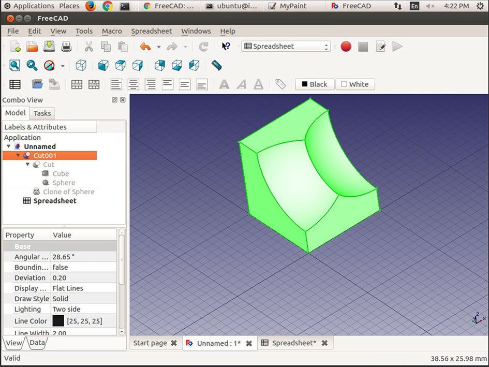This screenshot has width=489, height=367.
Task: Open the edit macros dialog icon
Action: [380, 47]
